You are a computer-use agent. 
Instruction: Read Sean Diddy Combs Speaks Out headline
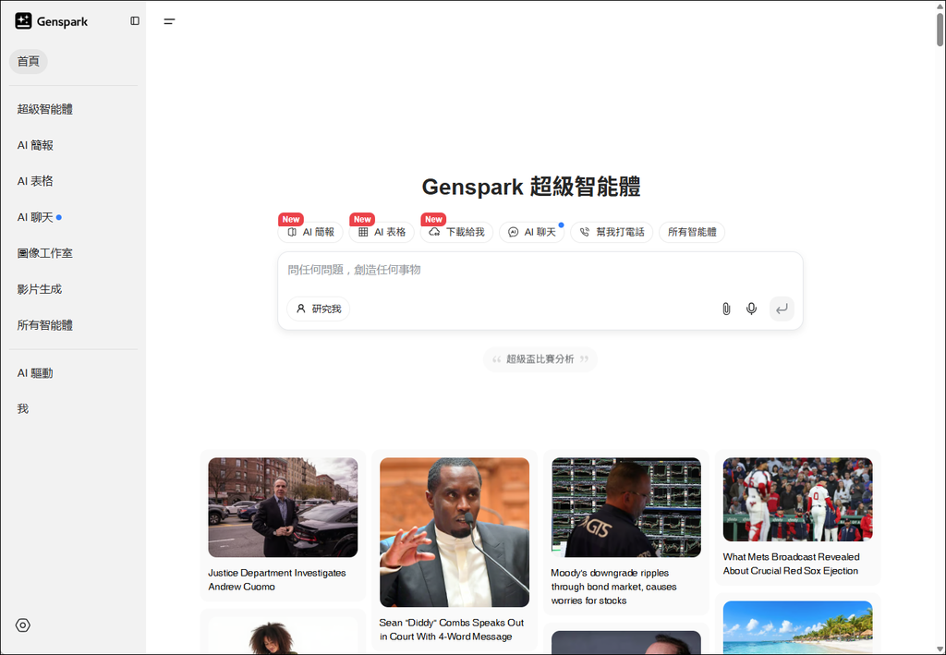(x=451, y=630)
